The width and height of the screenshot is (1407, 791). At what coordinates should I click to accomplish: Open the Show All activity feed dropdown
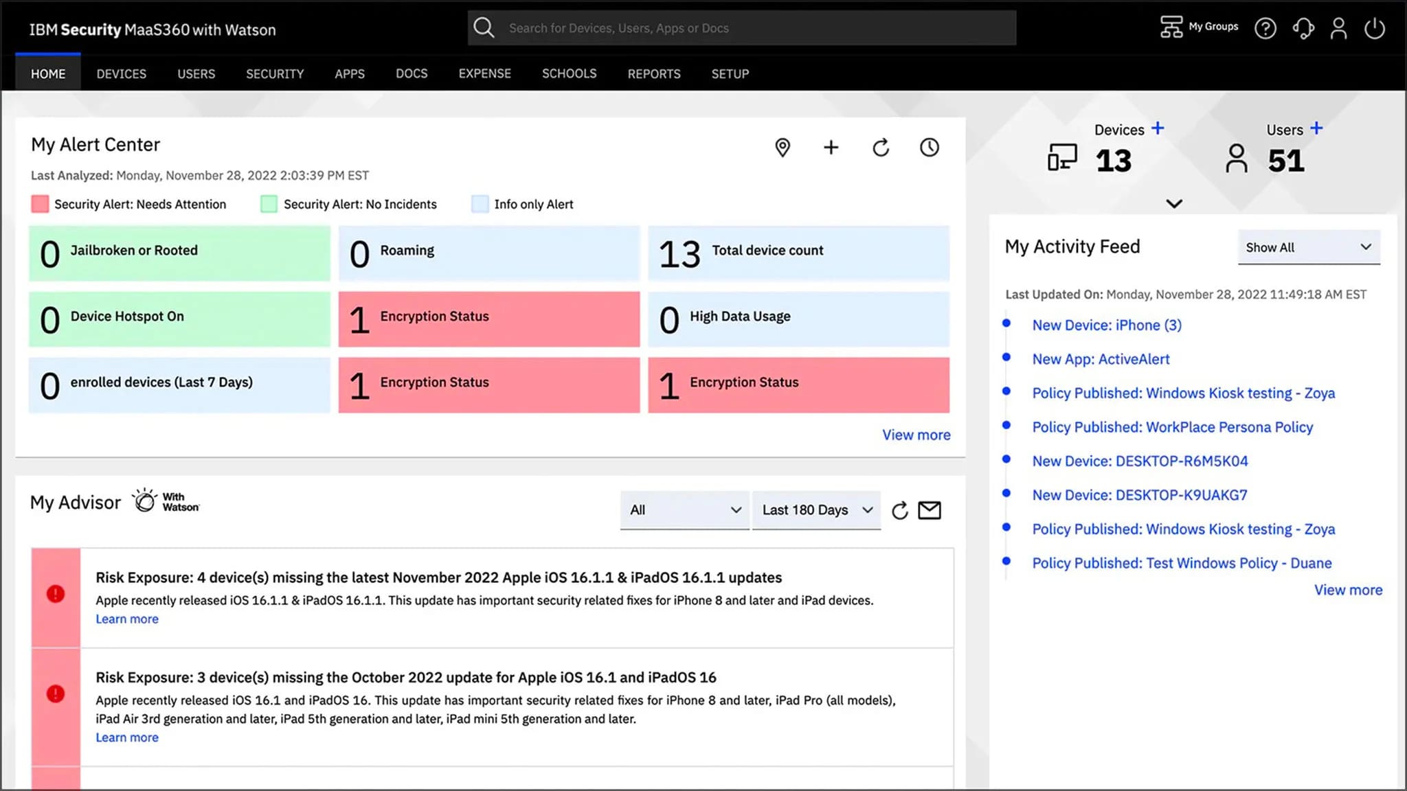pyautogui.click(x=1307, y=247)
